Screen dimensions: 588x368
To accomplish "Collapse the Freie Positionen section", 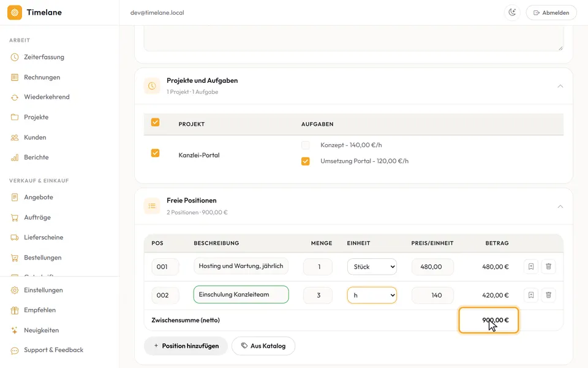I will pos(560,206).
